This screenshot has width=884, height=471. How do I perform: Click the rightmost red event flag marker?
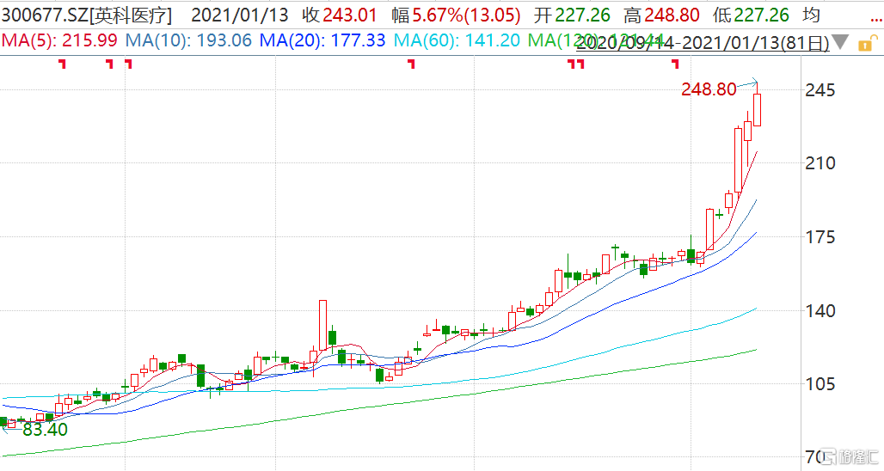[x=675, y=64]
